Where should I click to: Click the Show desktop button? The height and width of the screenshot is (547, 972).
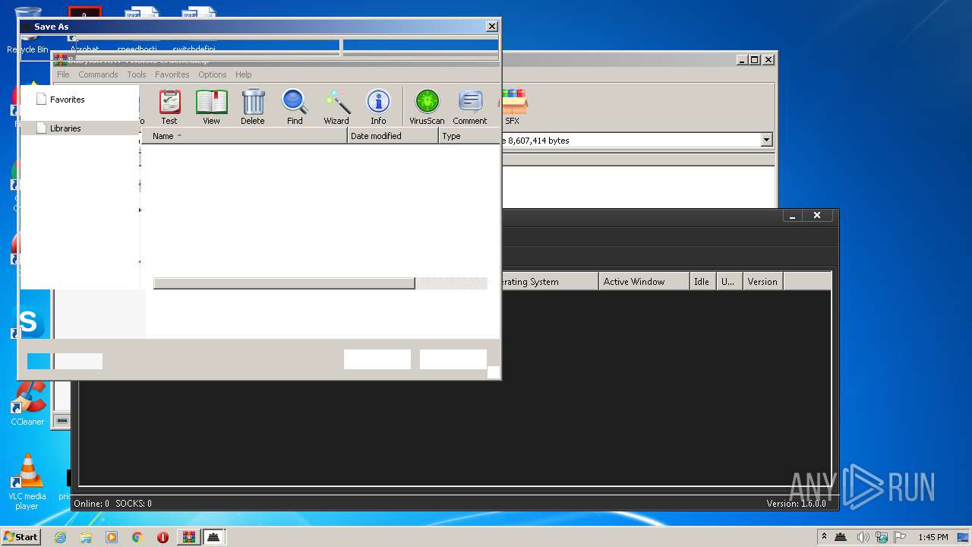964,537
